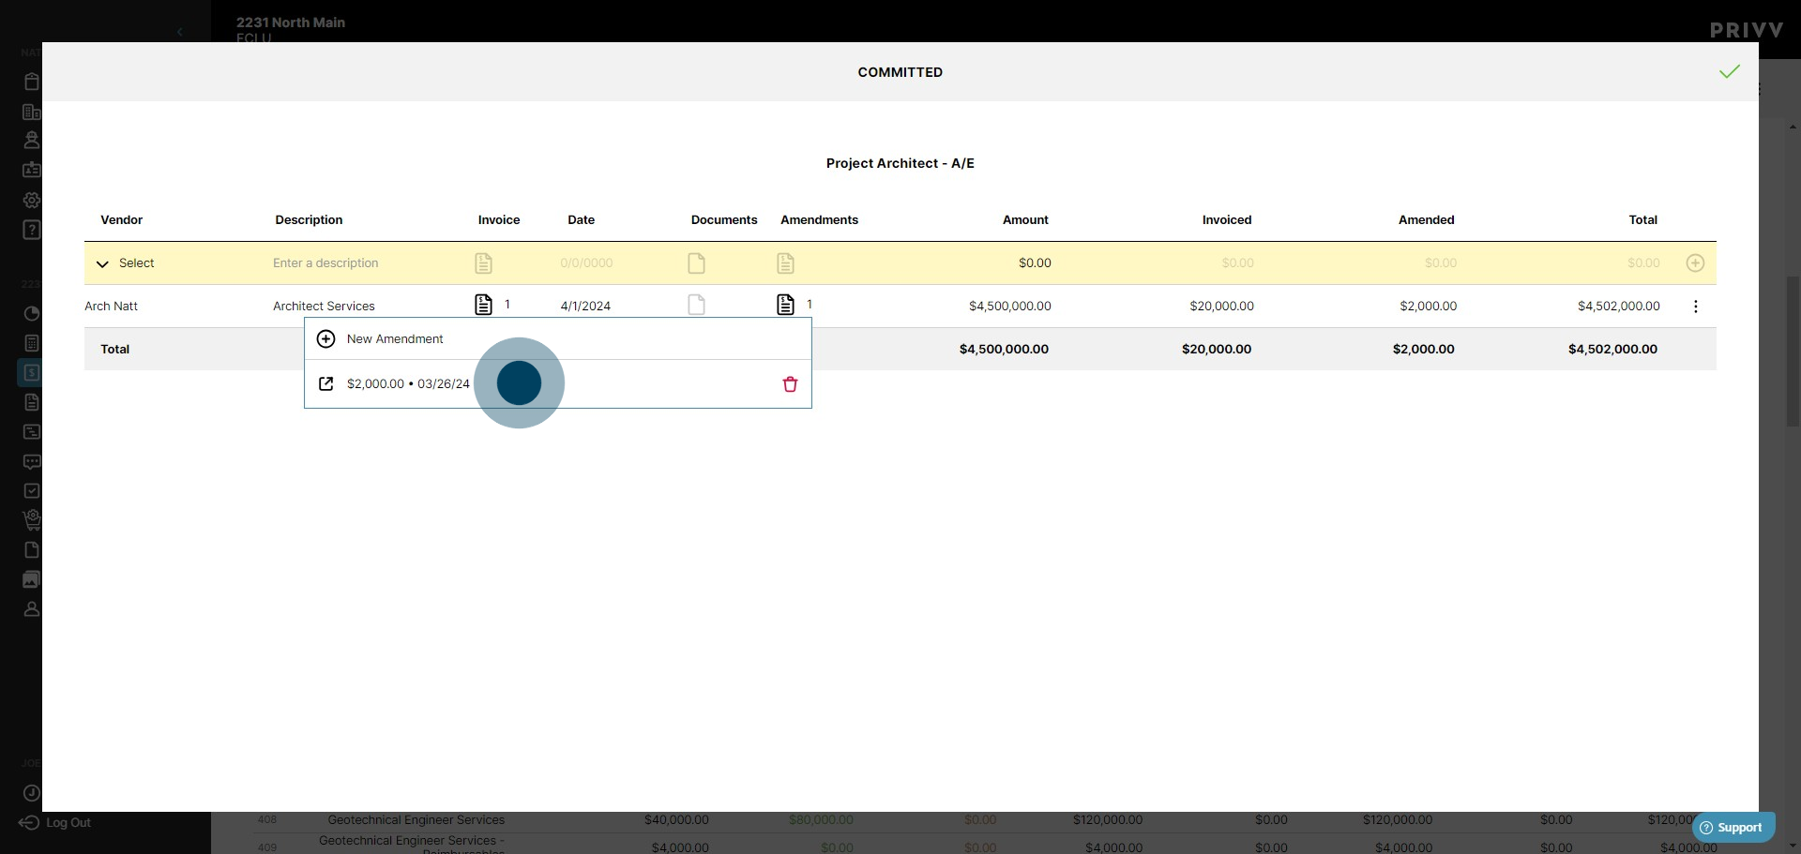Open the invoice icon in the Arch Natt row
Viewport: 1801px width, 854px height.
coord(483,305)
